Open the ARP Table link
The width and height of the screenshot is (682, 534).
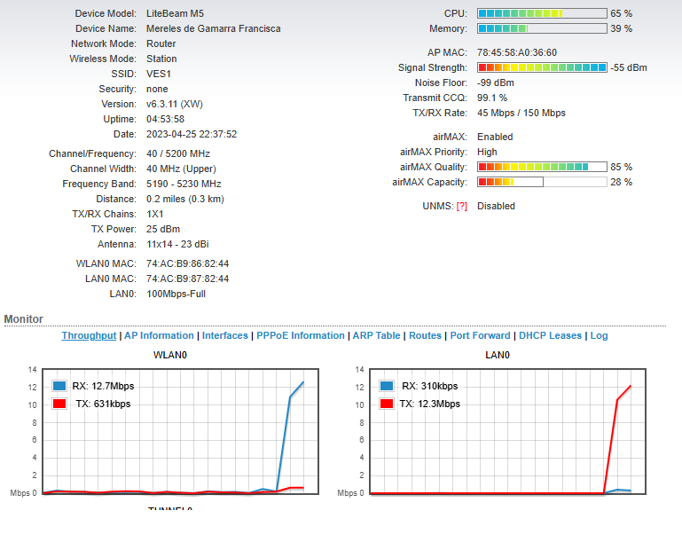click(376, 336)
